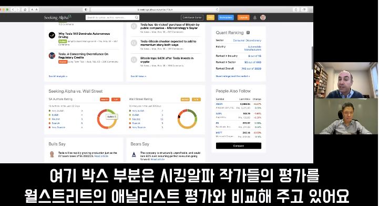379x206 pixels.
Task: Open the notifications bell
Action: tap(255, 17)
